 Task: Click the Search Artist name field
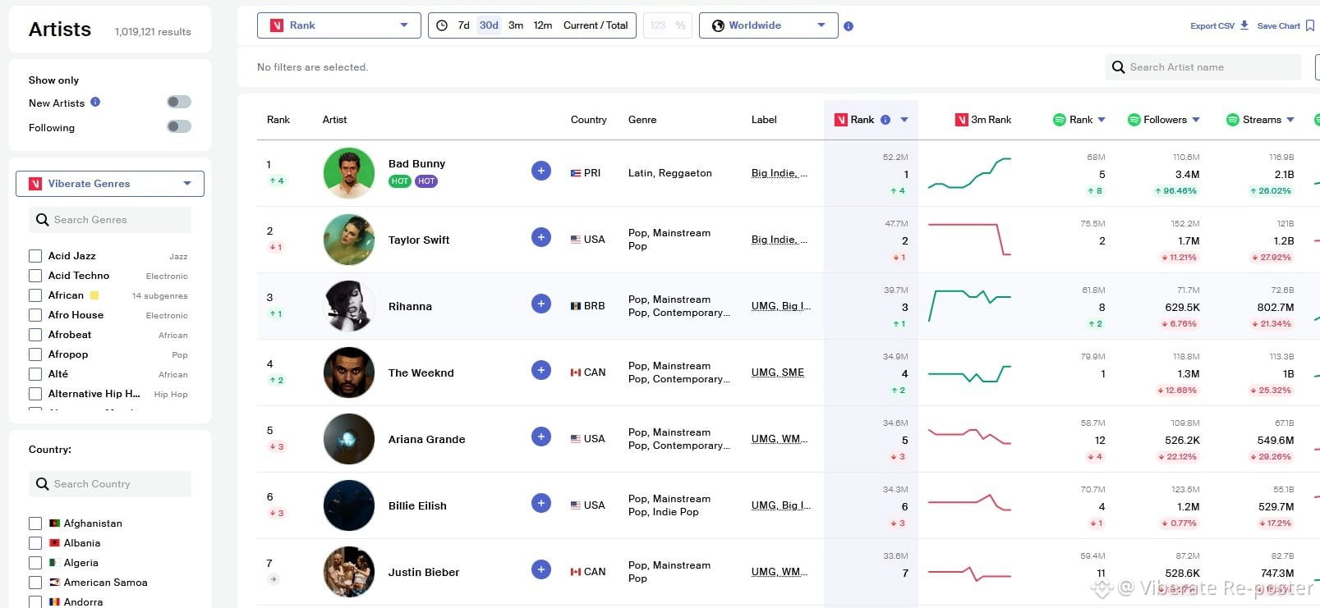pyautogui.click(x=1203, y=67)
